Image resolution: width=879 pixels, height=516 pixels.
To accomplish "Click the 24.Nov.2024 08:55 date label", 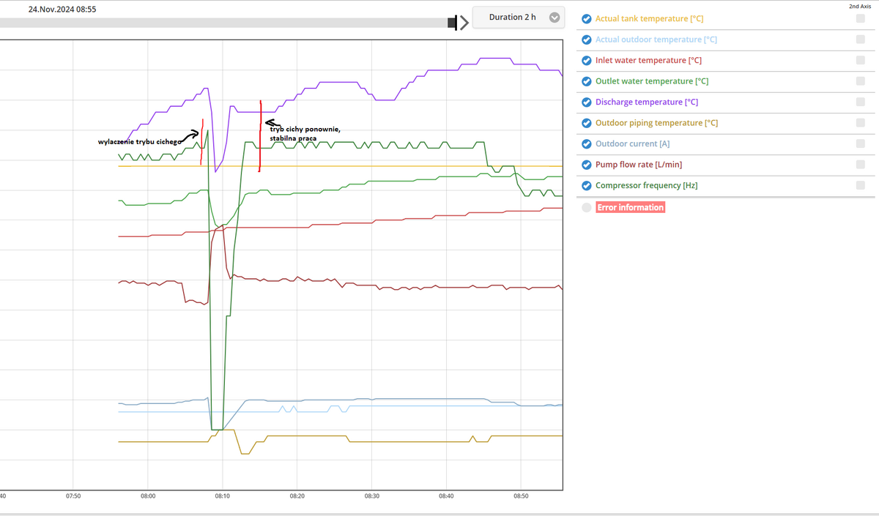I will click(x=62, y=10).
